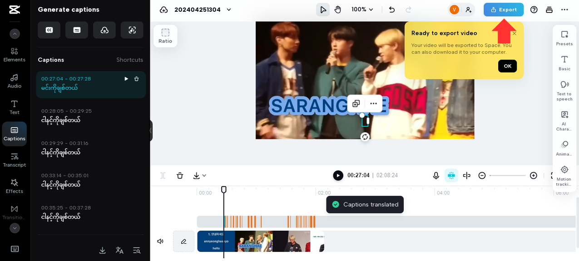Activate the hand pan tool
The width and height of the screenshot is (579, 261).
tap(337, 10)
